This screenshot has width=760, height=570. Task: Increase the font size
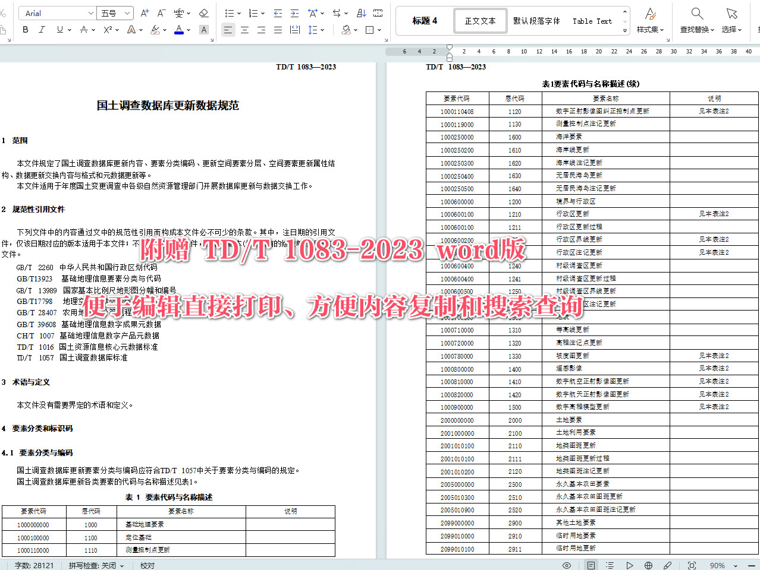pos(144,12)
